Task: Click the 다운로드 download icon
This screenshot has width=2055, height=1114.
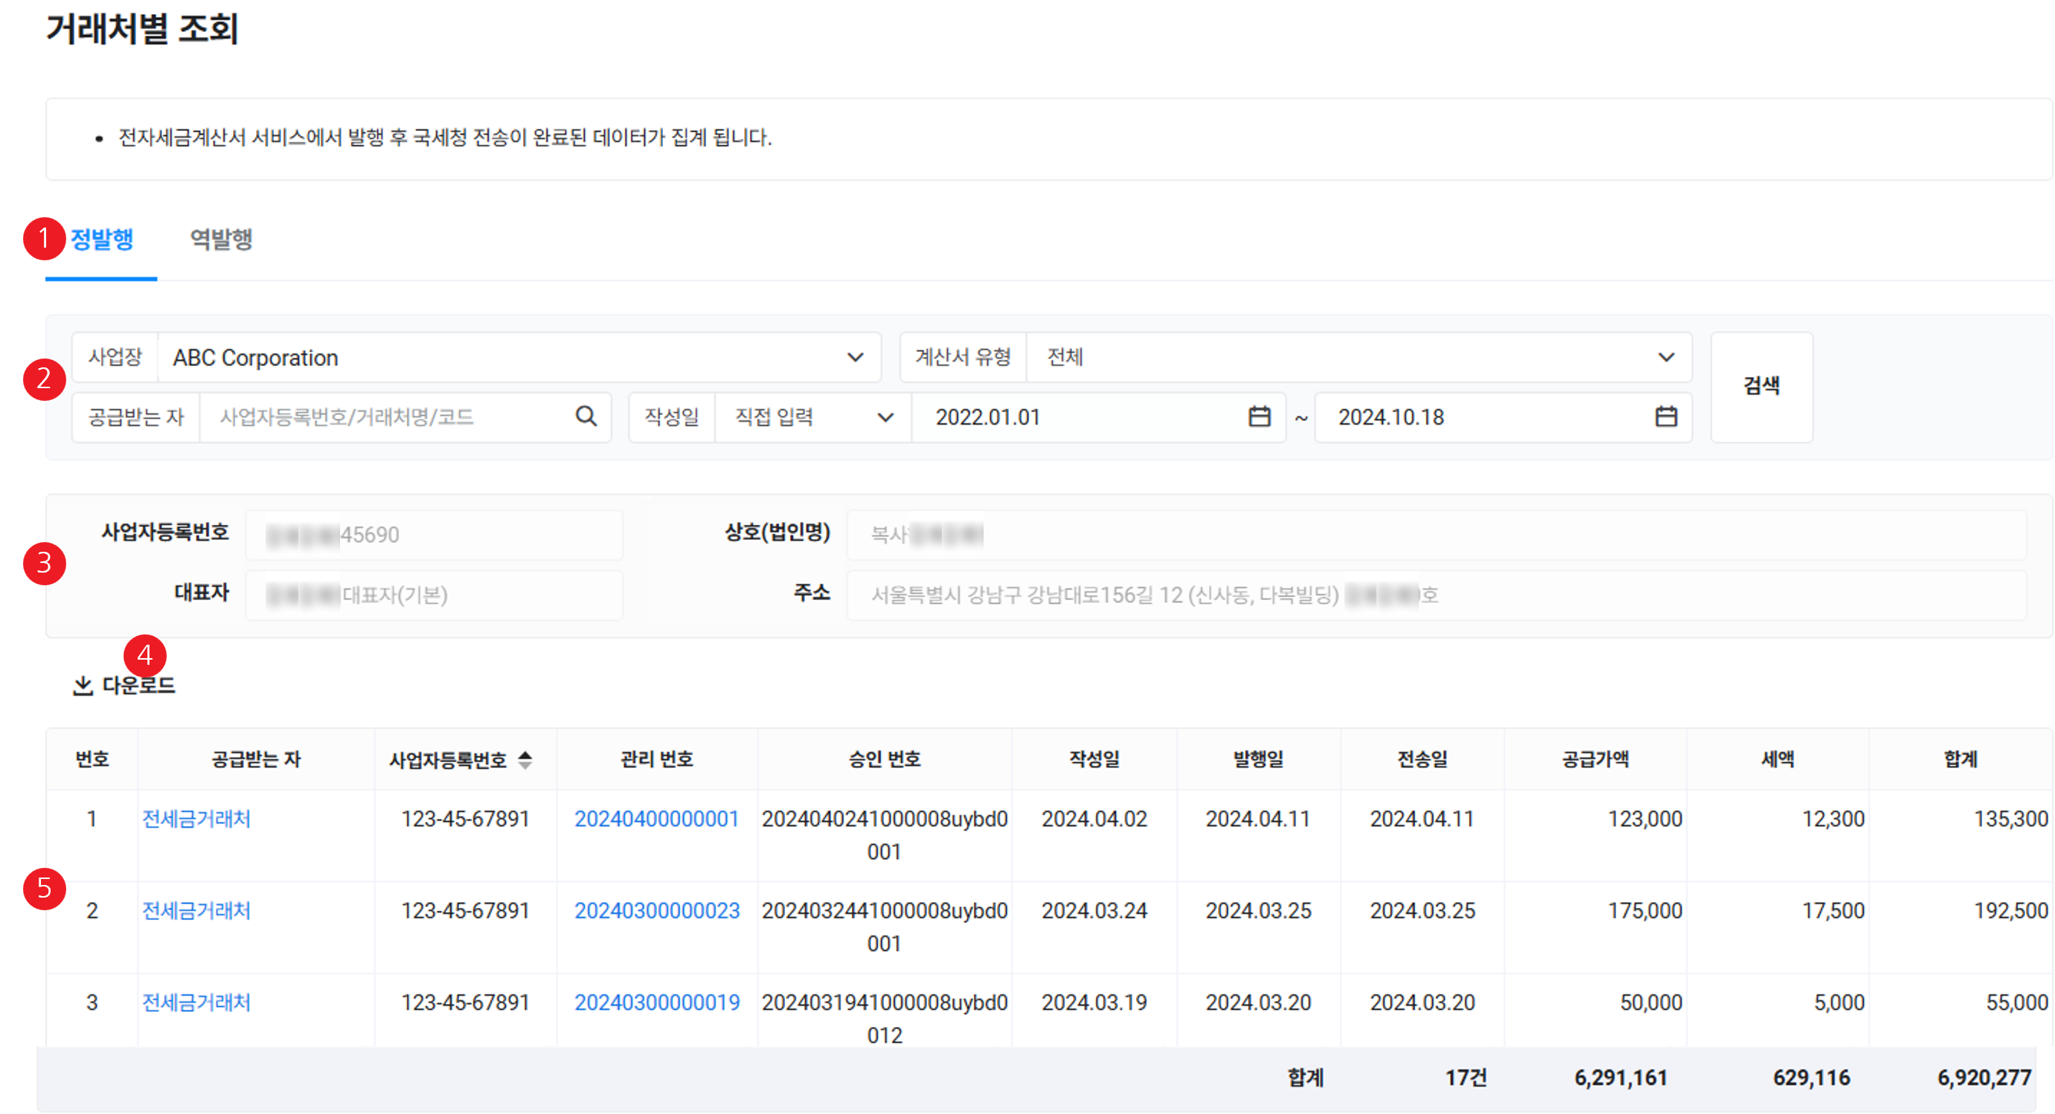Action: point(83,685)
